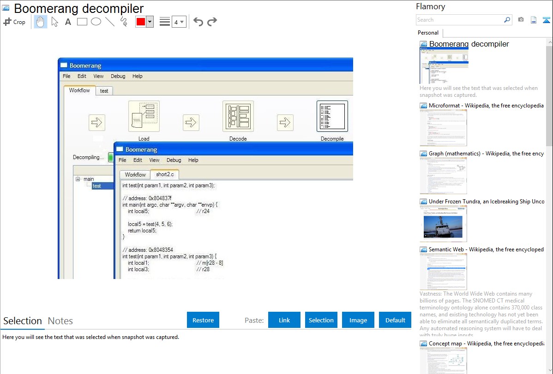Select the arrow pointer tool
The width and height of the screenshot is (553, 374).
tap(54, 22)
